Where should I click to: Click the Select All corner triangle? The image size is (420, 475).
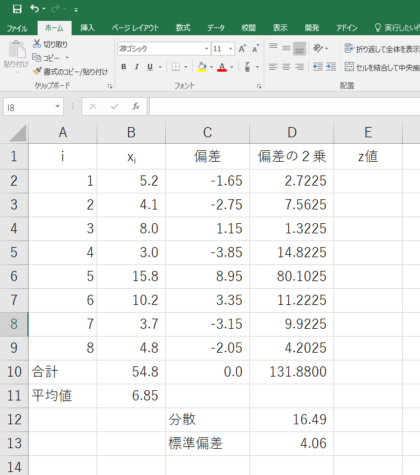tap(17, 133)
